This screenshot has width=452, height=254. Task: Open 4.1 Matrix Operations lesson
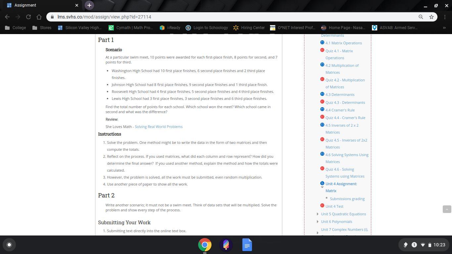343,43
